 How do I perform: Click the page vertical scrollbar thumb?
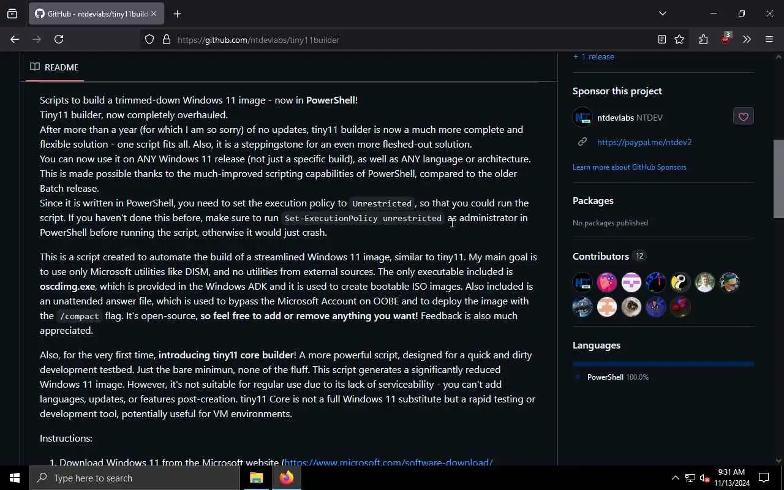778,178
